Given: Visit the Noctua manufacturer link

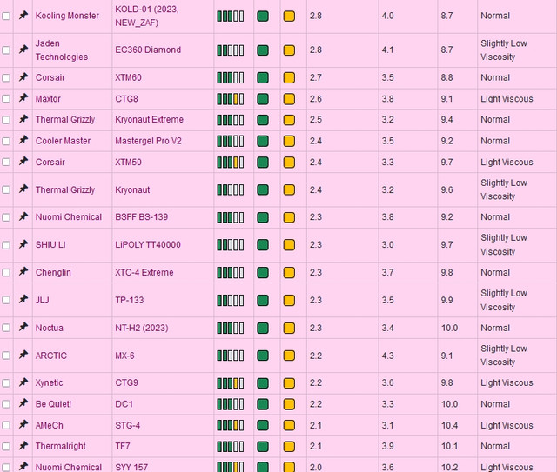Looking at the screenshot, I should (x=50, y=328).
